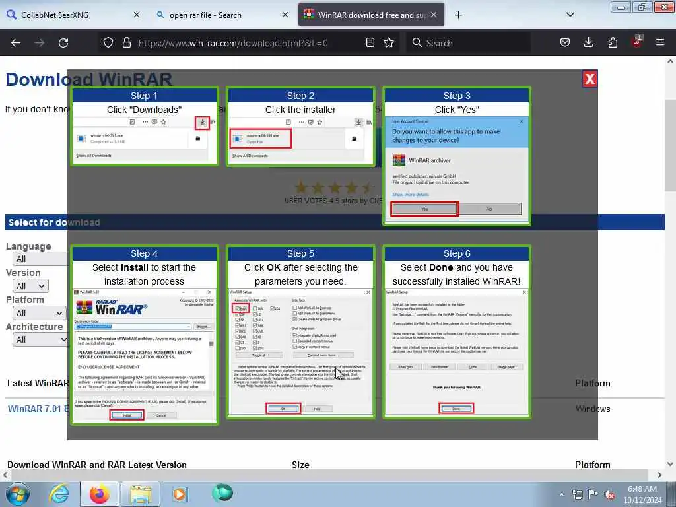Focus the Firefox Search box
This screenshot has width=676, height=507.
click(x=468, y=43)
